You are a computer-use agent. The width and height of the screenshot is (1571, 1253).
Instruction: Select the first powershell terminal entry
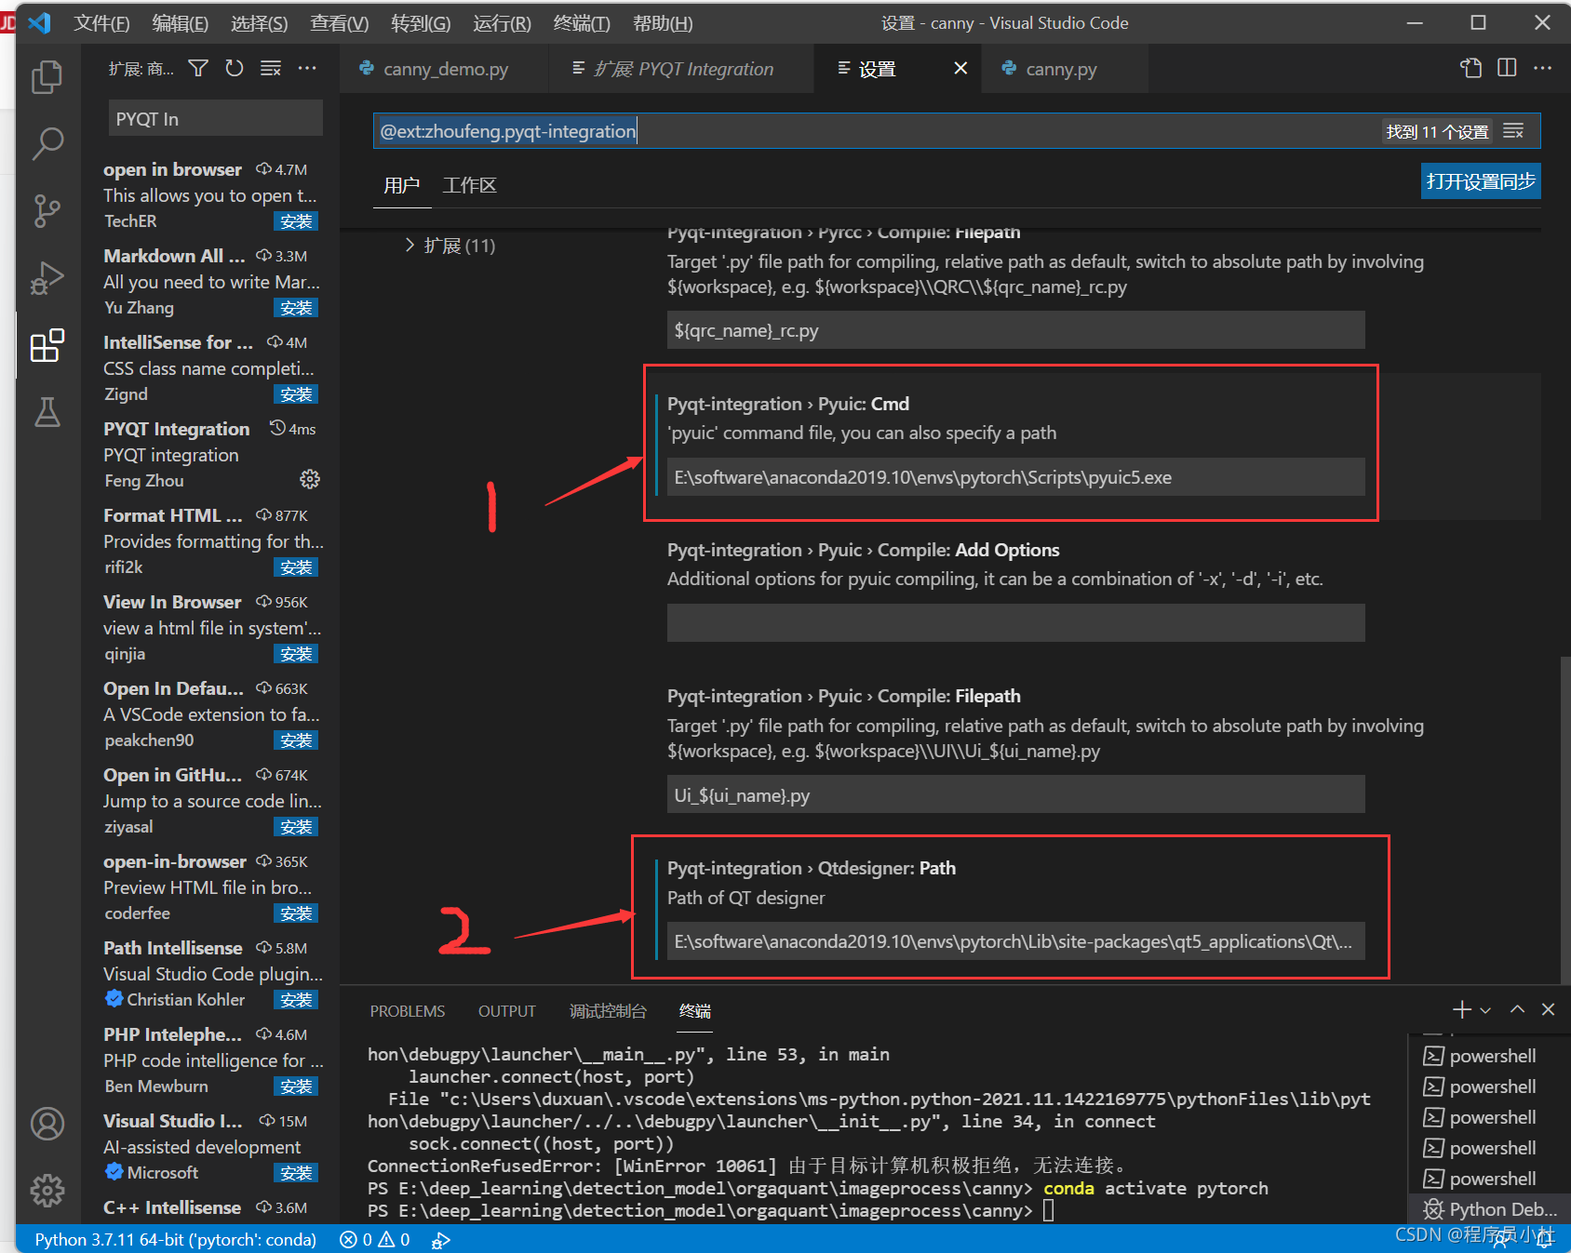pyautogui.click(x=1490, y=1056)
